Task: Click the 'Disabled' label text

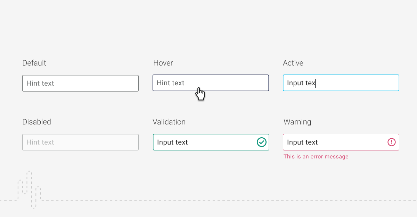Action: pos(36,122)
